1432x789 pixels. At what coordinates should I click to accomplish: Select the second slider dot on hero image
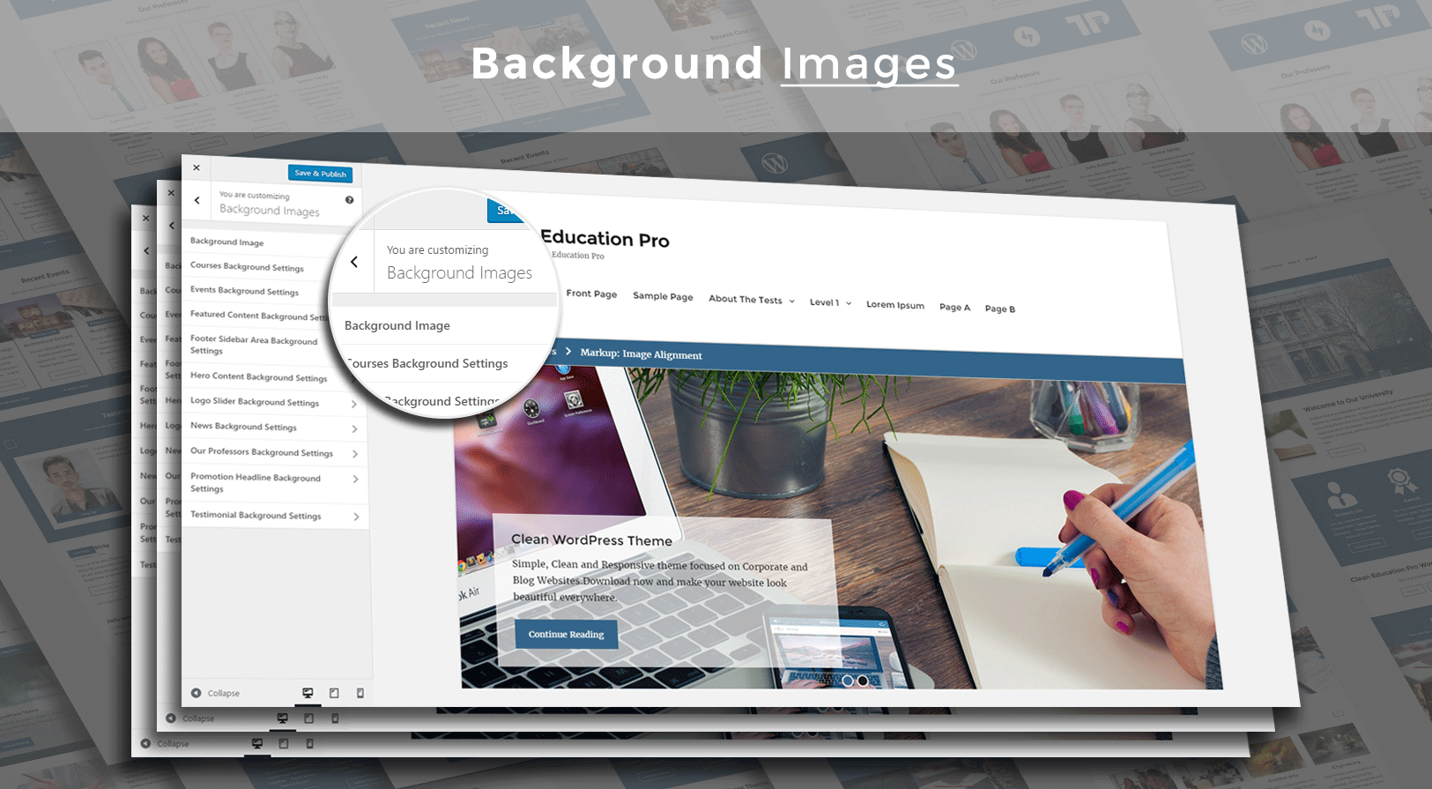click(x=863, y=681)
